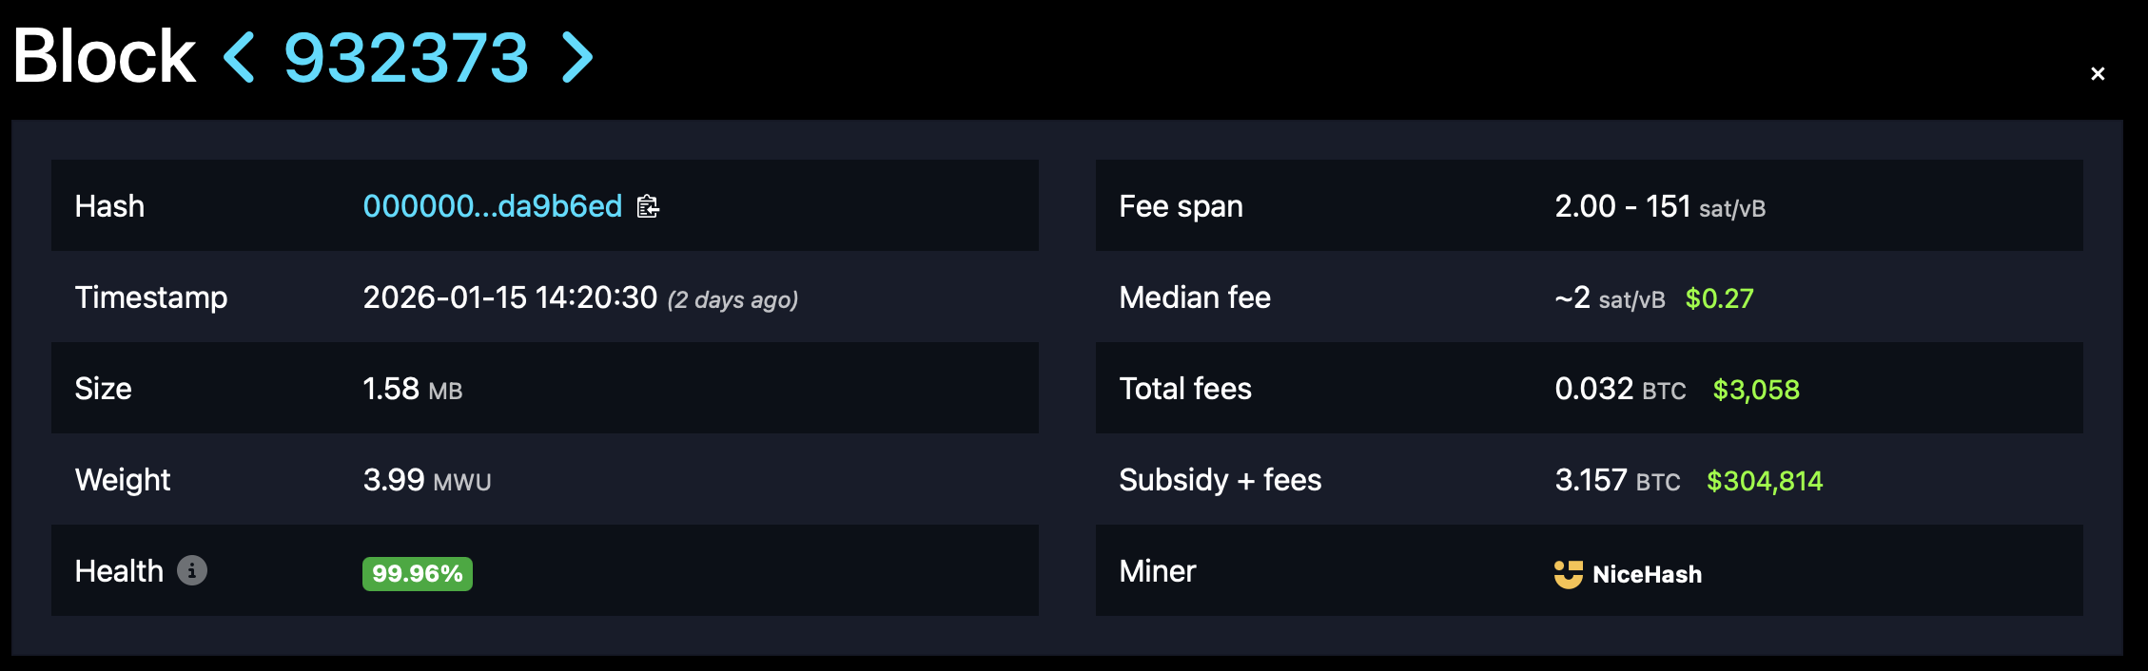Click the block timestamp 2026-01-15 14:20:30
This screenshot has width=2148, height=671.
[510, 297]
